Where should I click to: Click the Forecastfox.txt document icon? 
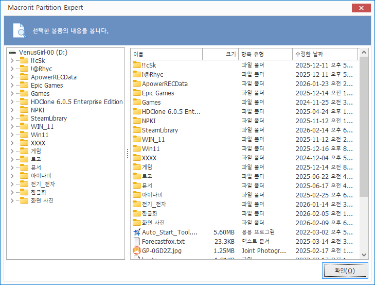136,241
